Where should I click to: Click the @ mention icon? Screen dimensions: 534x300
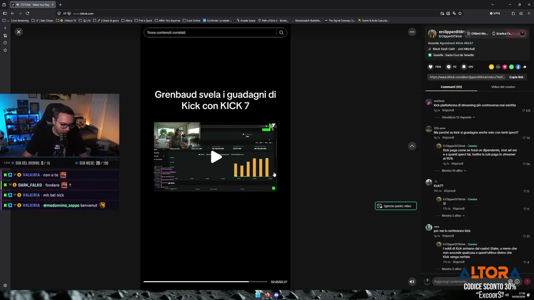[510, 282]
